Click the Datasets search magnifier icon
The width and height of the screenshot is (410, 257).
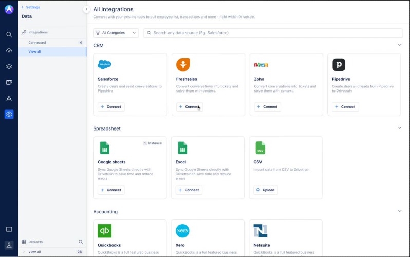[x=81, y=242]
